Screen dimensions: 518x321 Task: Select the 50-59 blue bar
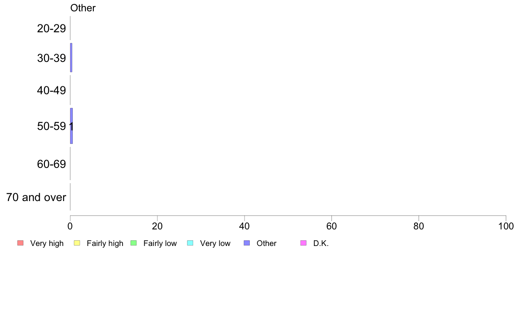tap(72, 126)
